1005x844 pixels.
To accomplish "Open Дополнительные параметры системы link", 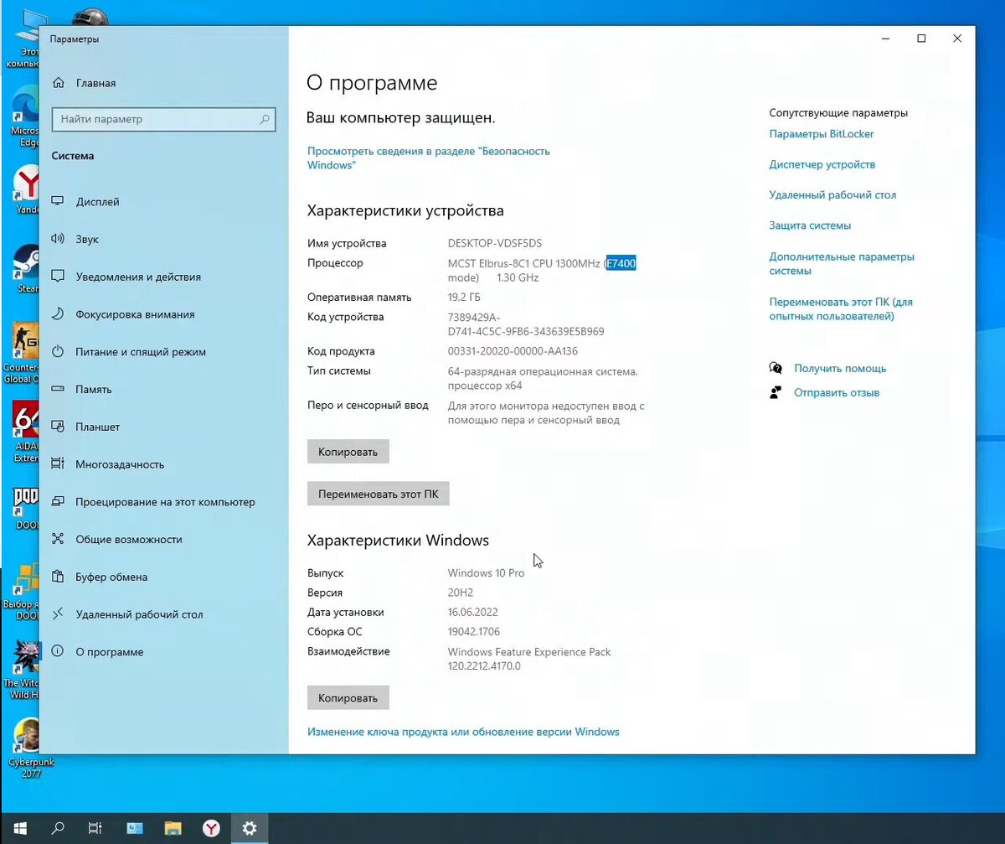I will point(842,264).
